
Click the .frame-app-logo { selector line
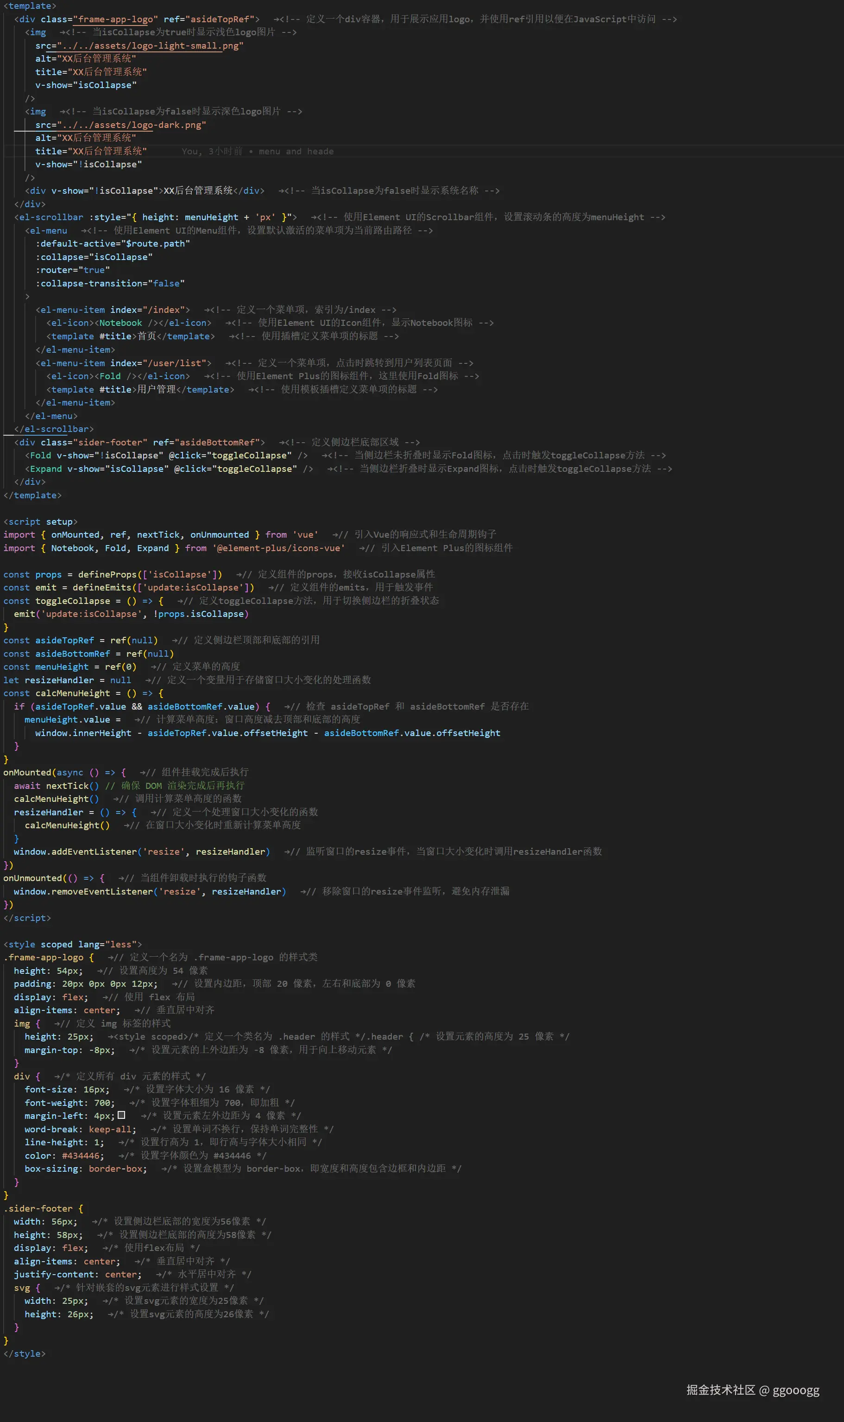click(x=48, y=958)
